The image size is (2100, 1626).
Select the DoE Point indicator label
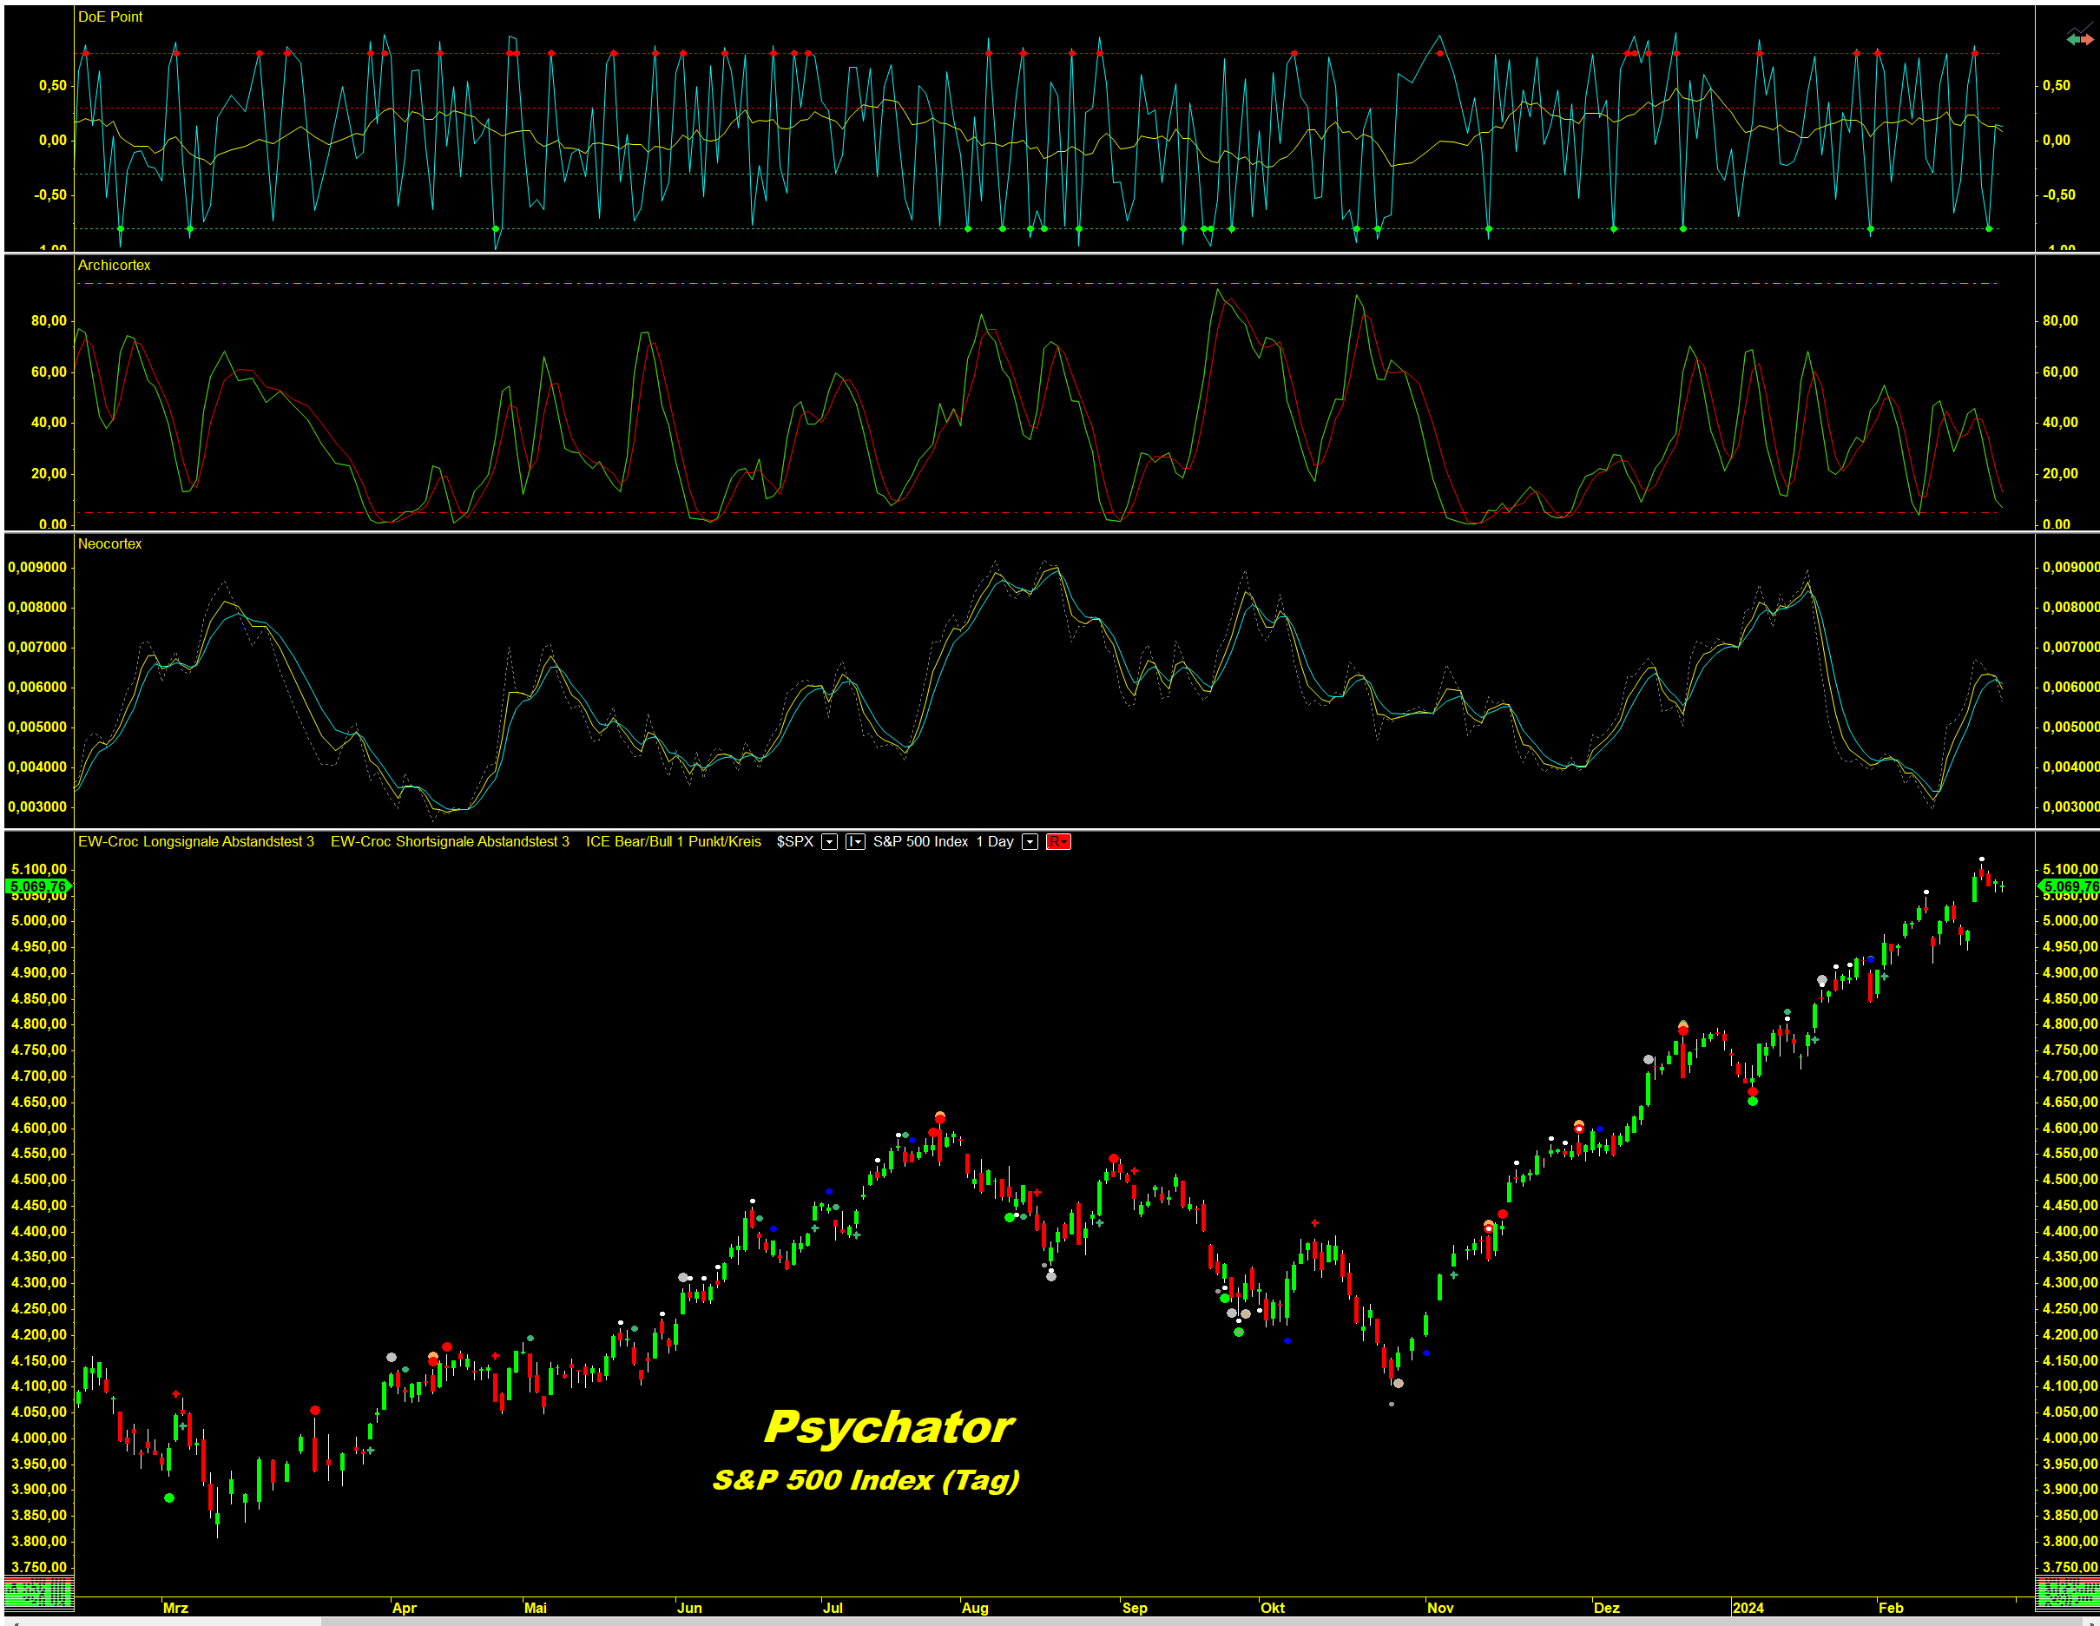tap(110, 17)
